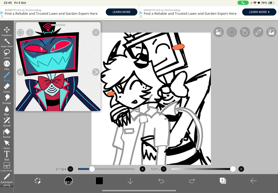Select the Vector tool
The width and height of the screenshot is (278, 193).
tap(7, 145)
